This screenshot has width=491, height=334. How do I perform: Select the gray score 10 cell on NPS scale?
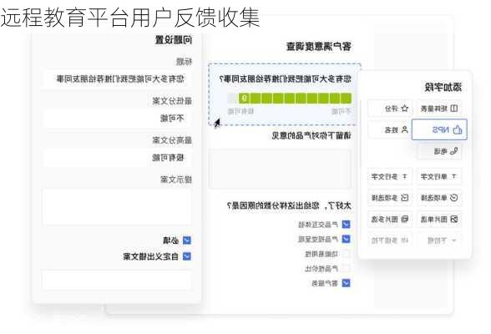pos(232,99)
